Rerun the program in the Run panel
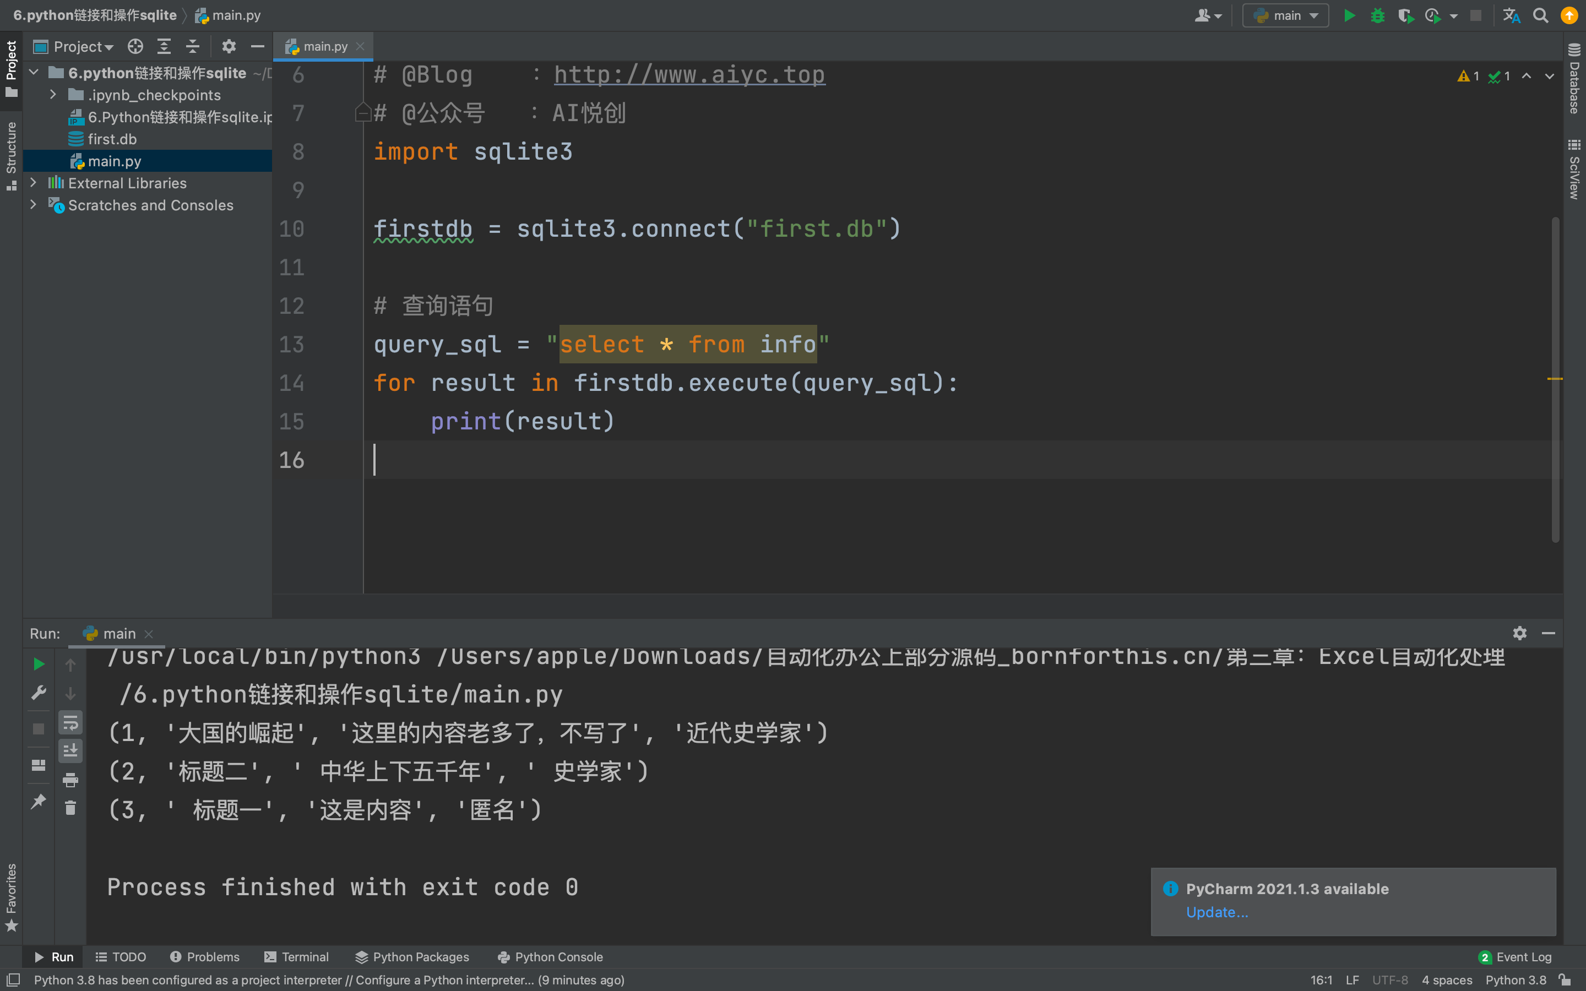The image size is (1586, 991). tap(40, 664)
